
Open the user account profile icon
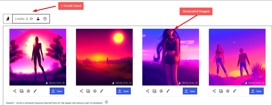coord(38,19)
